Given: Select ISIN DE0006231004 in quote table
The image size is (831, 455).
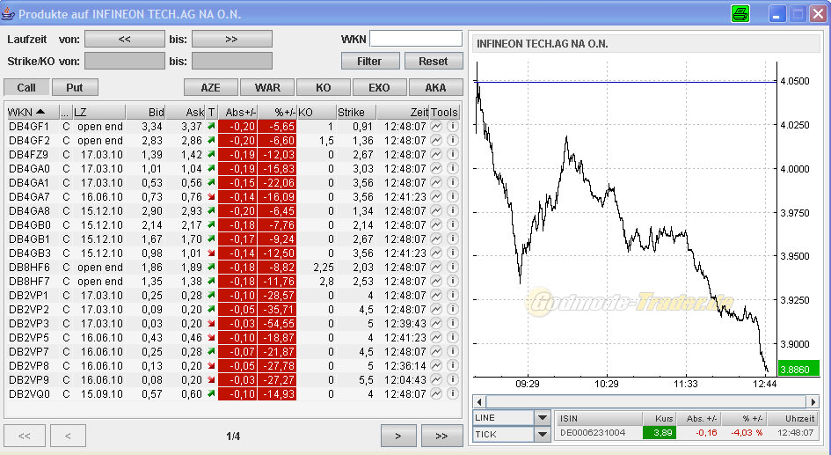Looking at the screenshot, I should click(593, 433).
